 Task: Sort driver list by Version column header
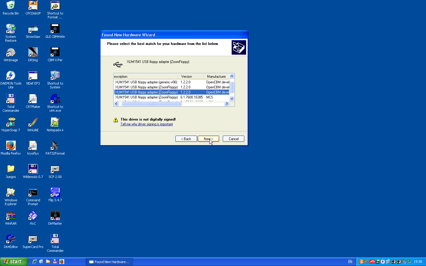click(191, 77)
